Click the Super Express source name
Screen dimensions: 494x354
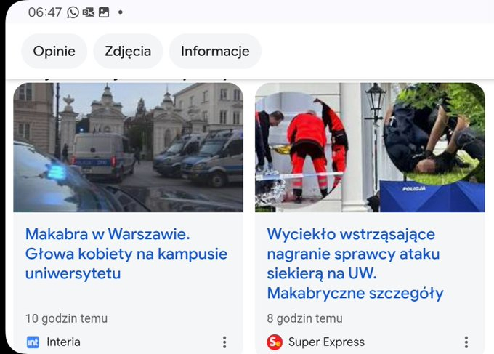(x=326, y=342)
